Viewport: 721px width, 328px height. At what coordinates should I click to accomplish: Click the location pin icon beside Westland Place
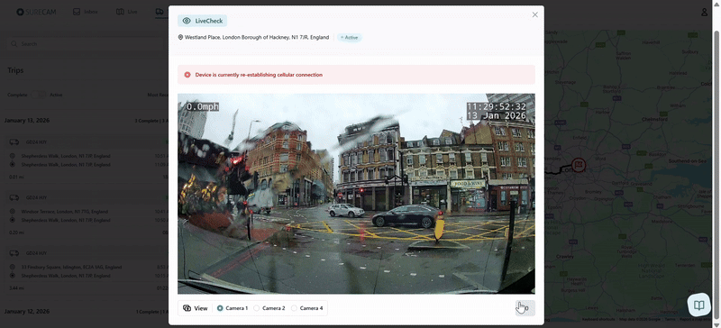coord(181,37)
